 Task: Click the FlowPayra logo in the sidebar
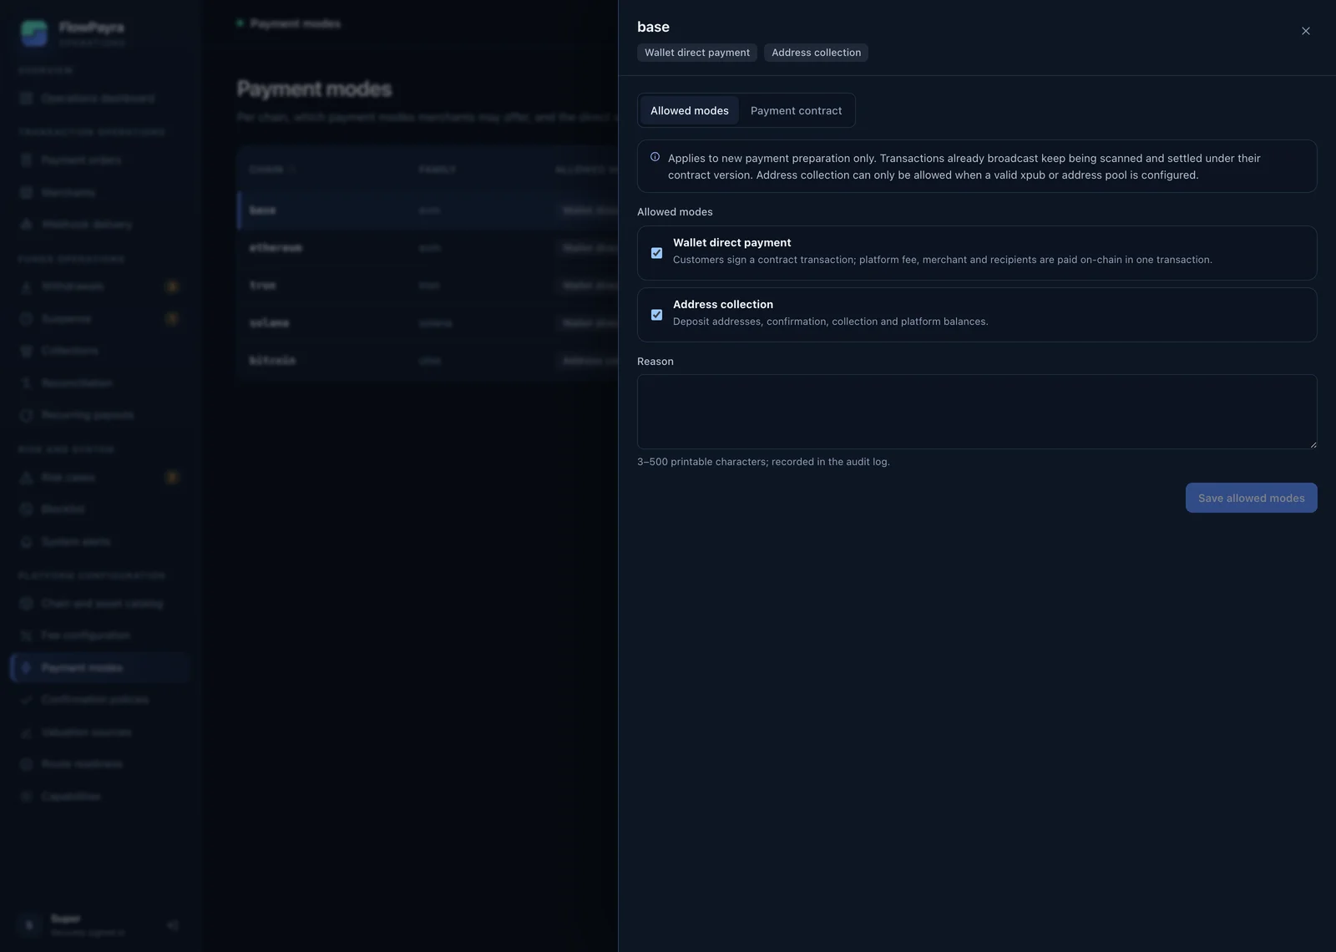(34, 33)
